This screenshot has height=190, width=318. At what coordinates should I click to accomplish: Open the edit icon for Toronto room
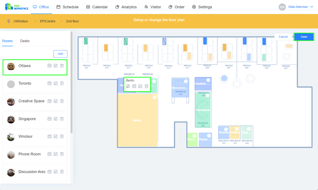point(55,83)
